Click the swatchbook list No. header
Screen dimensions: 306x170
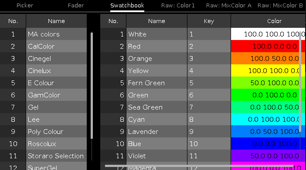click(x=13, y=21)
